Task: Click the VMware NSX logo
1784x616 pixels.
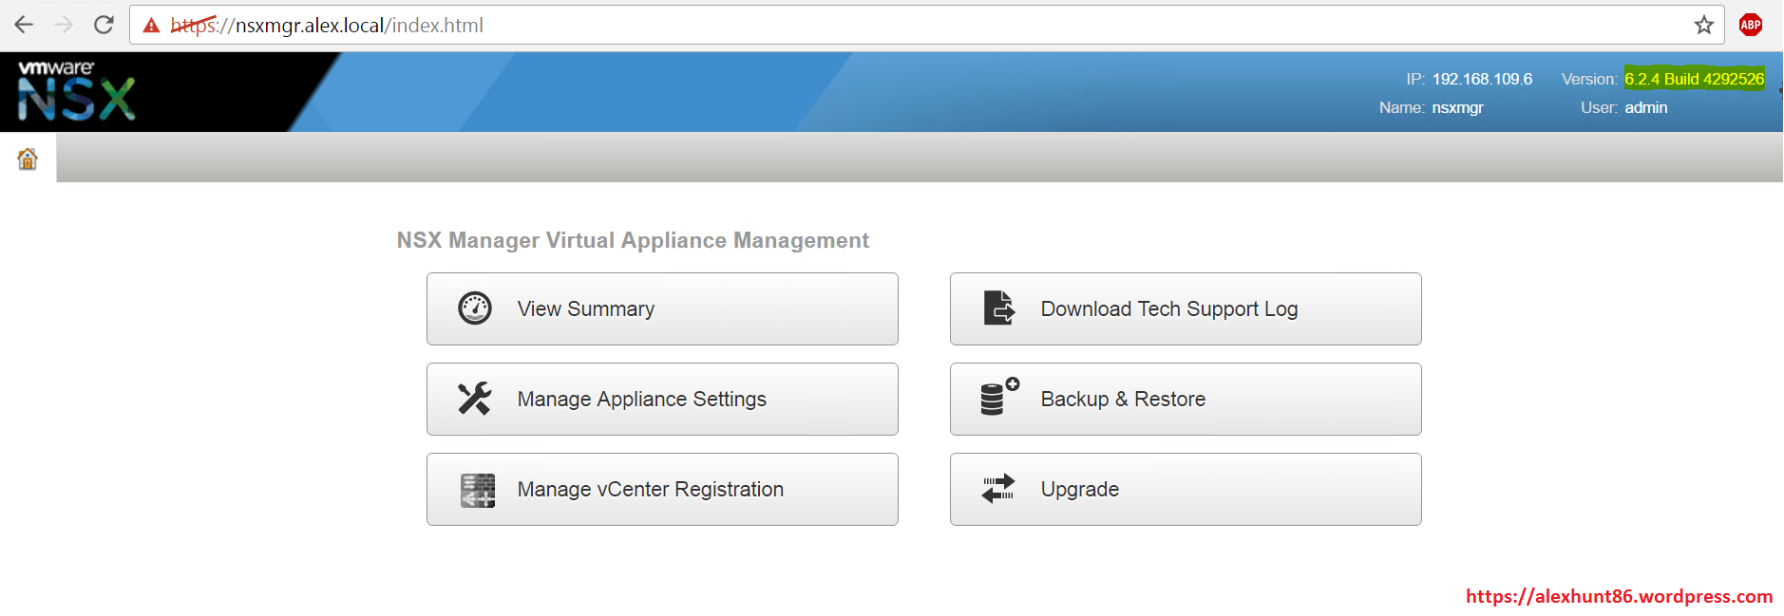Action: click(x=76, y=92)
